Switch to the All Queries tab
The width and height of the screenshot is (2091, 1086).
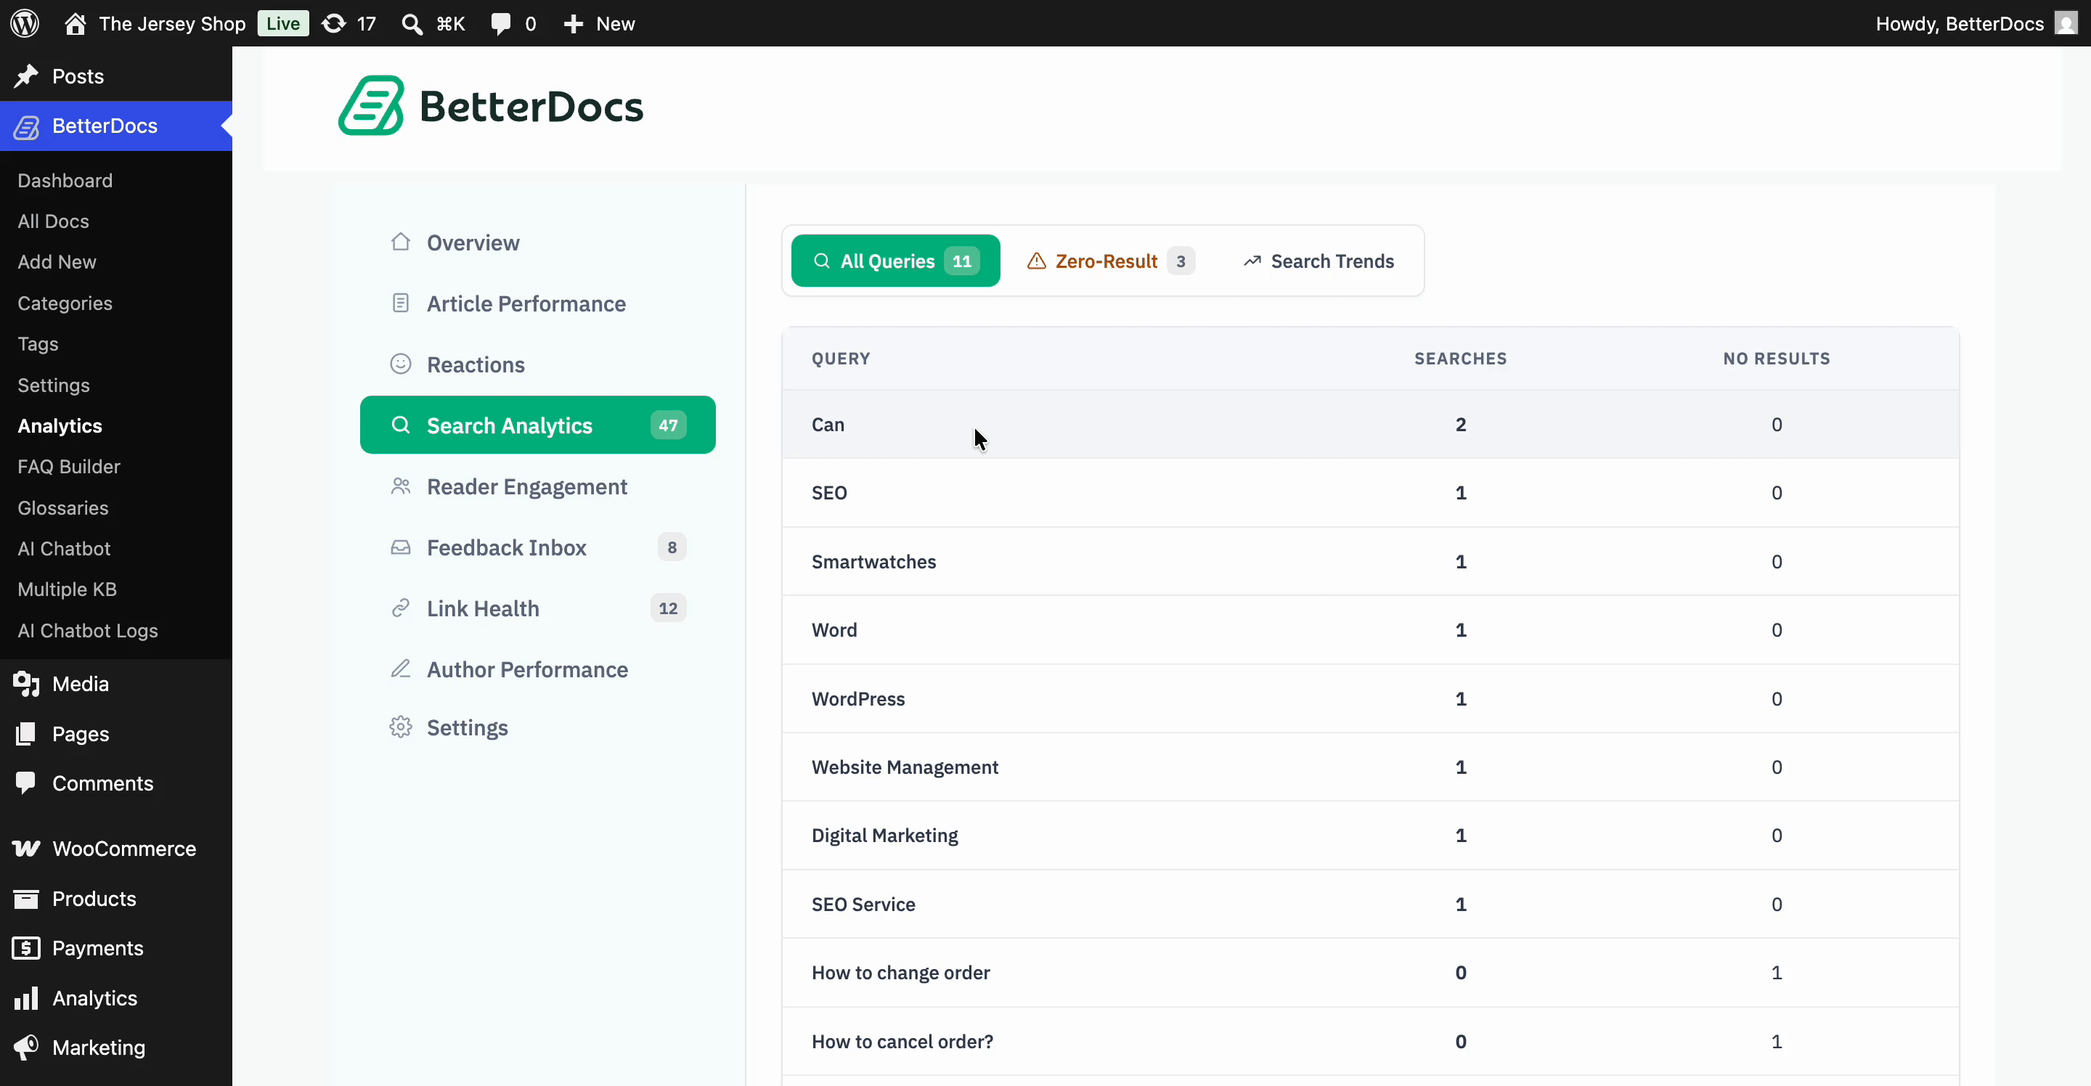click(895, 261)
